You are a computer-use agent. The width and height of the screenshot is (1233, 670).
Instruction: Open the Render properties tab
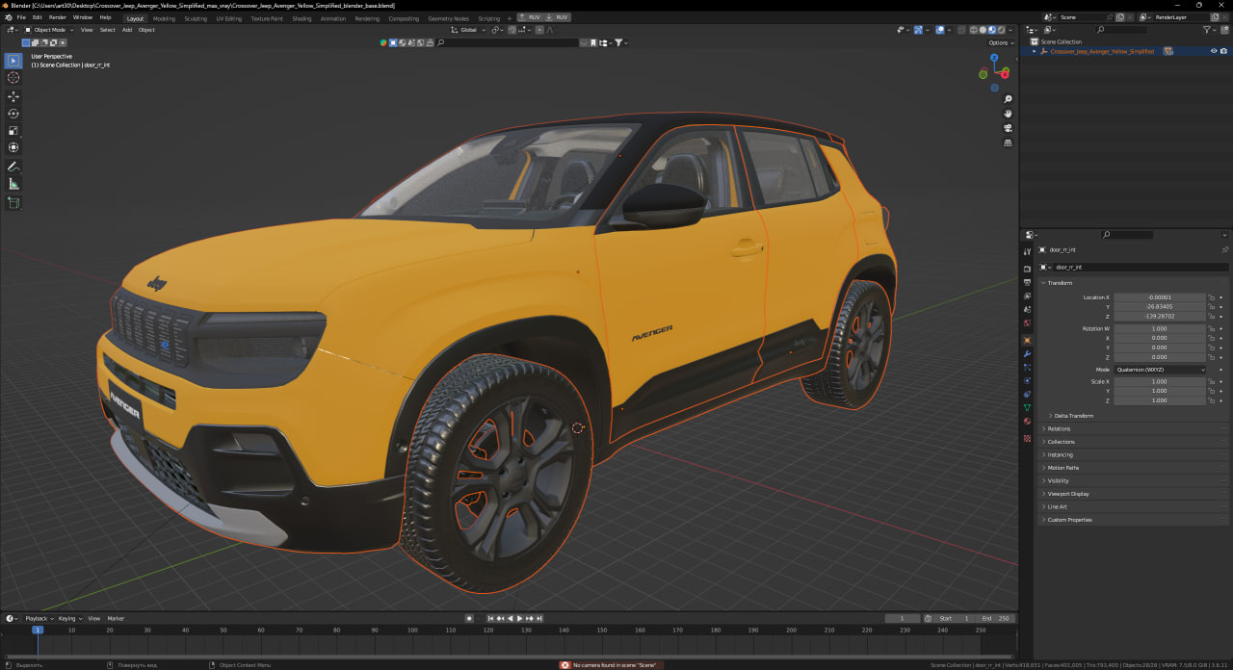(x=1027, y=269)
